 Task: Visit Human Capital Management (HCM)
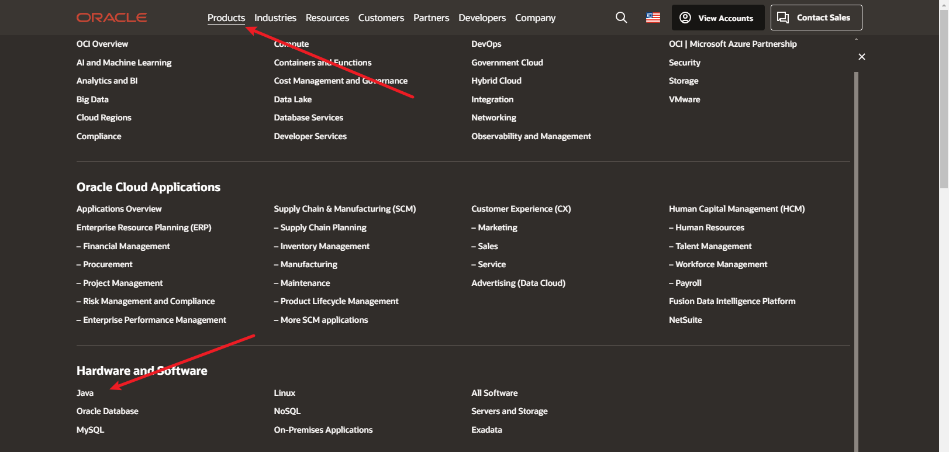pos(737,209)
